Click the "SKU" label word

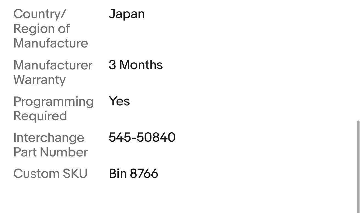tap(75, 174)
